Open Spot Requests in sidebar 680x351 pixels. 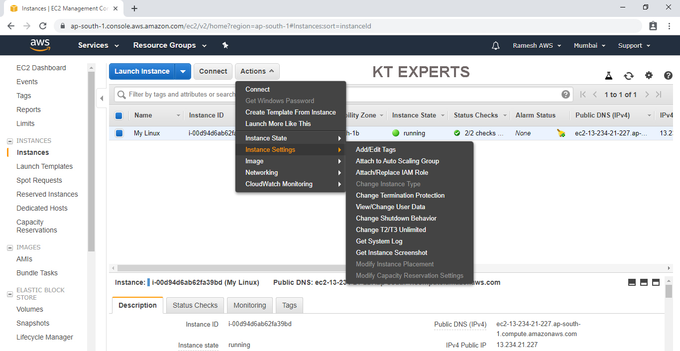(39, 180)
